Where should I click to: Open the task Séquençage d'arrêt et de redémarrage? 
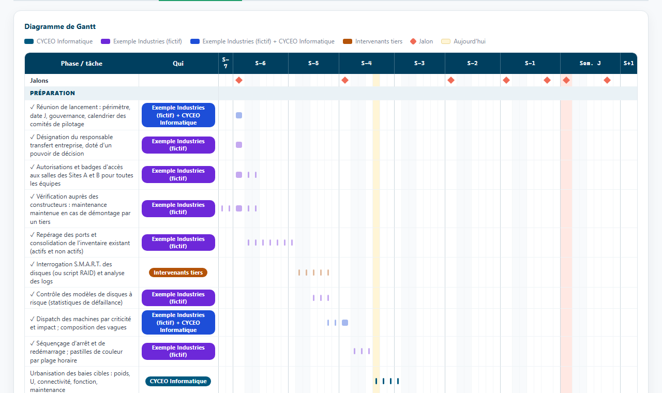[77, 352]
